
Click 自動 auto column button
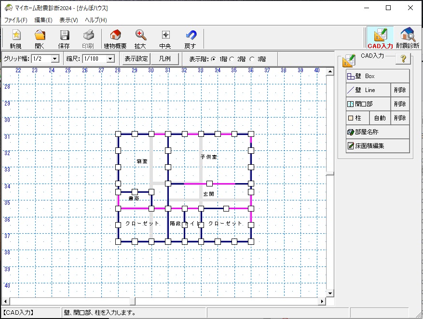coord(380,118)
